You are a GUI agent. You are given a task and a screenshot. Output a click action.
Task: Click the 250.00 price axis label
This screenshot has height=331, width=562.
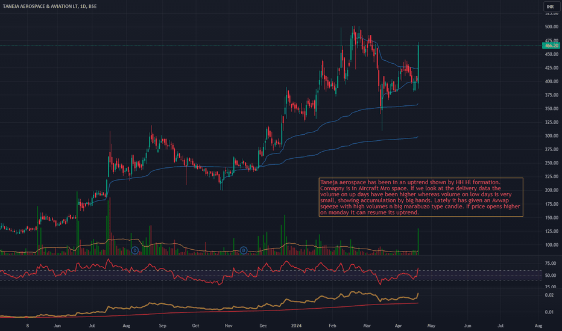pos(552,163)
